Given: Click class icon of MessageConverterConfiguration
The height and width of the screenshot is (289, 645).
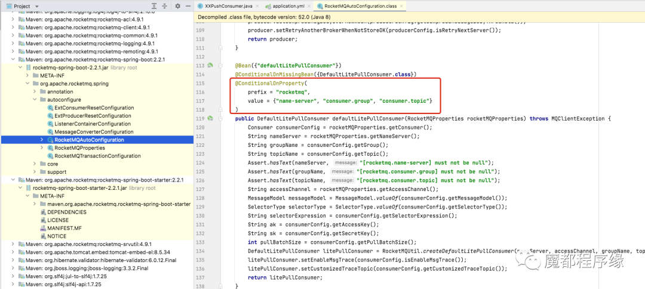Looking at the screenshot, I should click(51, 131).
